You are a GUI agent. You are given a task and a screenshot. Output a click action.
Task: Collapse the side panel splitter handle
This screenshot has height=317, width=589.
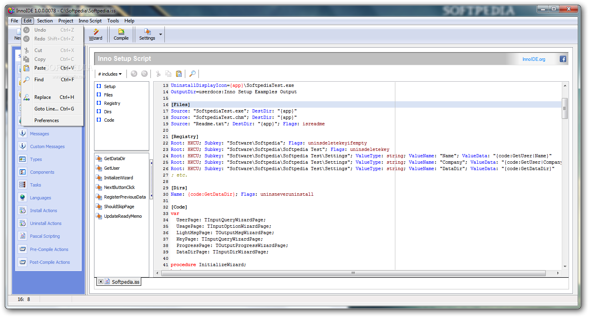point(151,179)
